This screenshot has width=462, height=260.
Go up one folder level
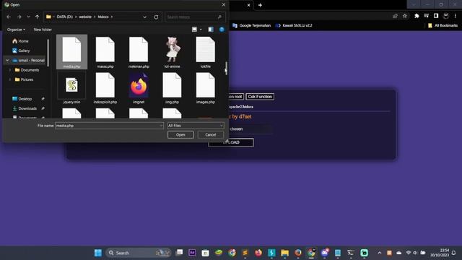coord(37,17)
